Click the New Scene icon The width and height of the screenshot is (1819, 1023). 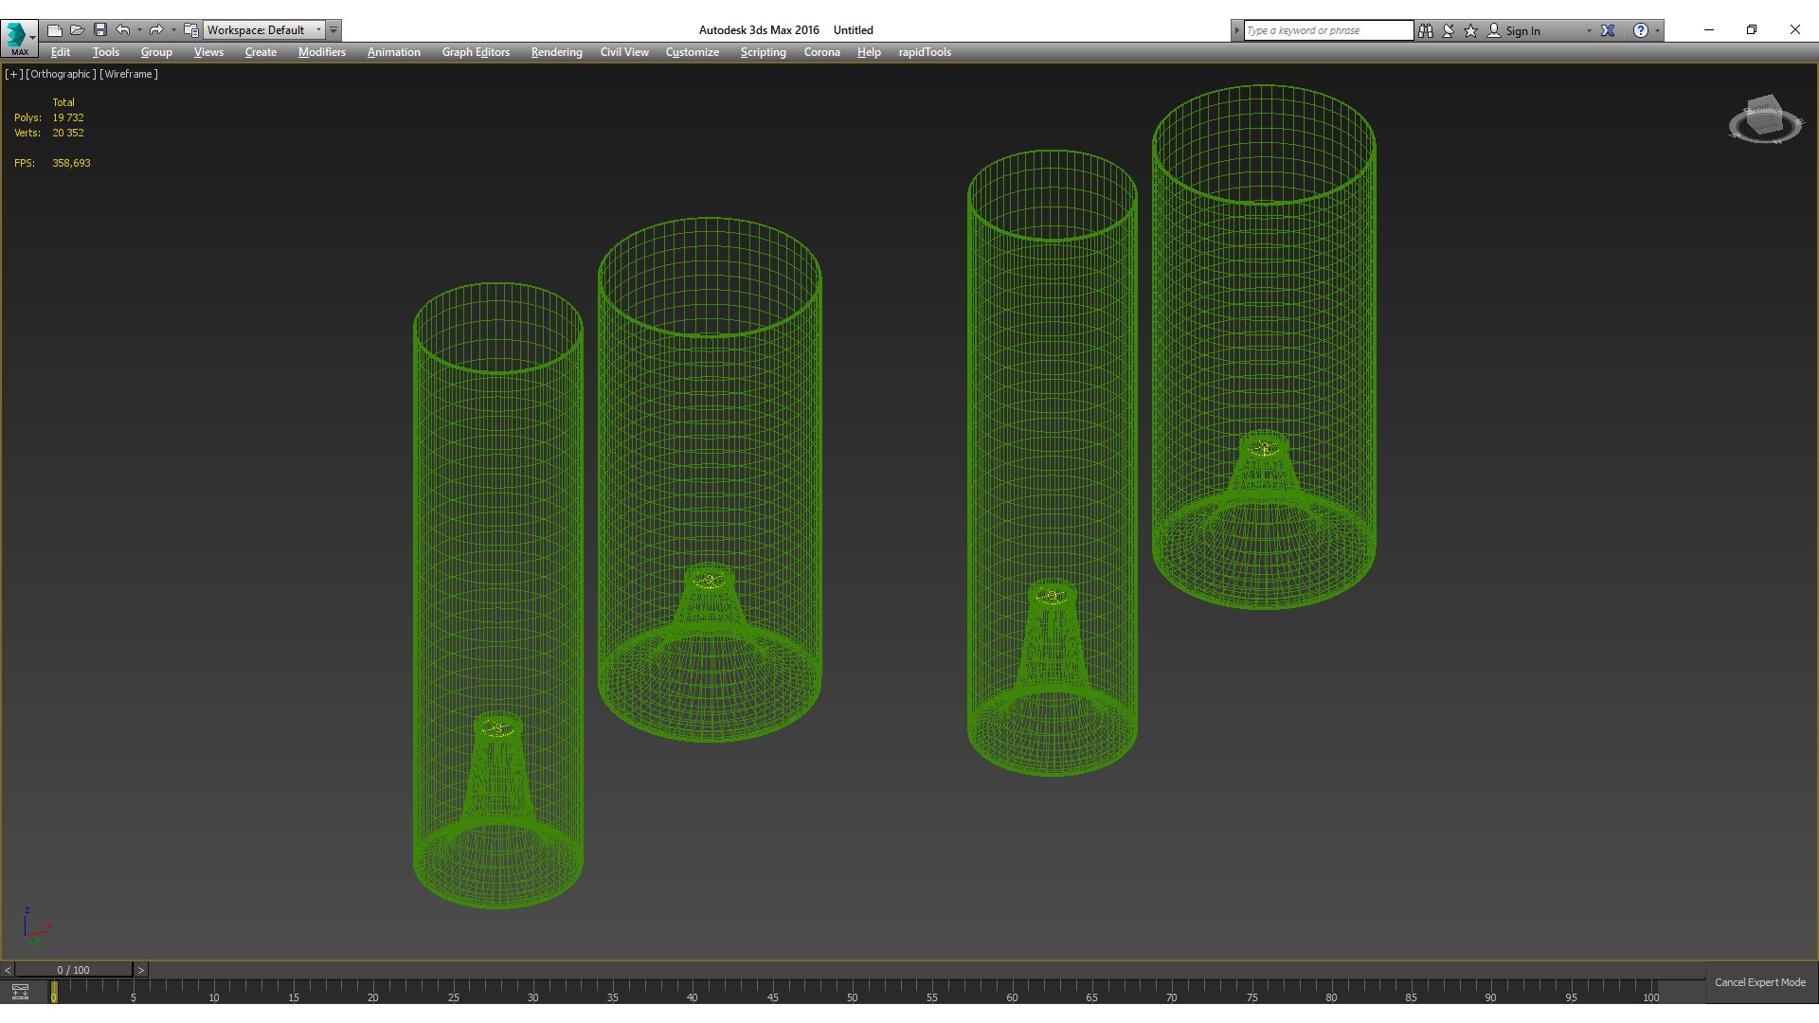click(x=55, y=30)
